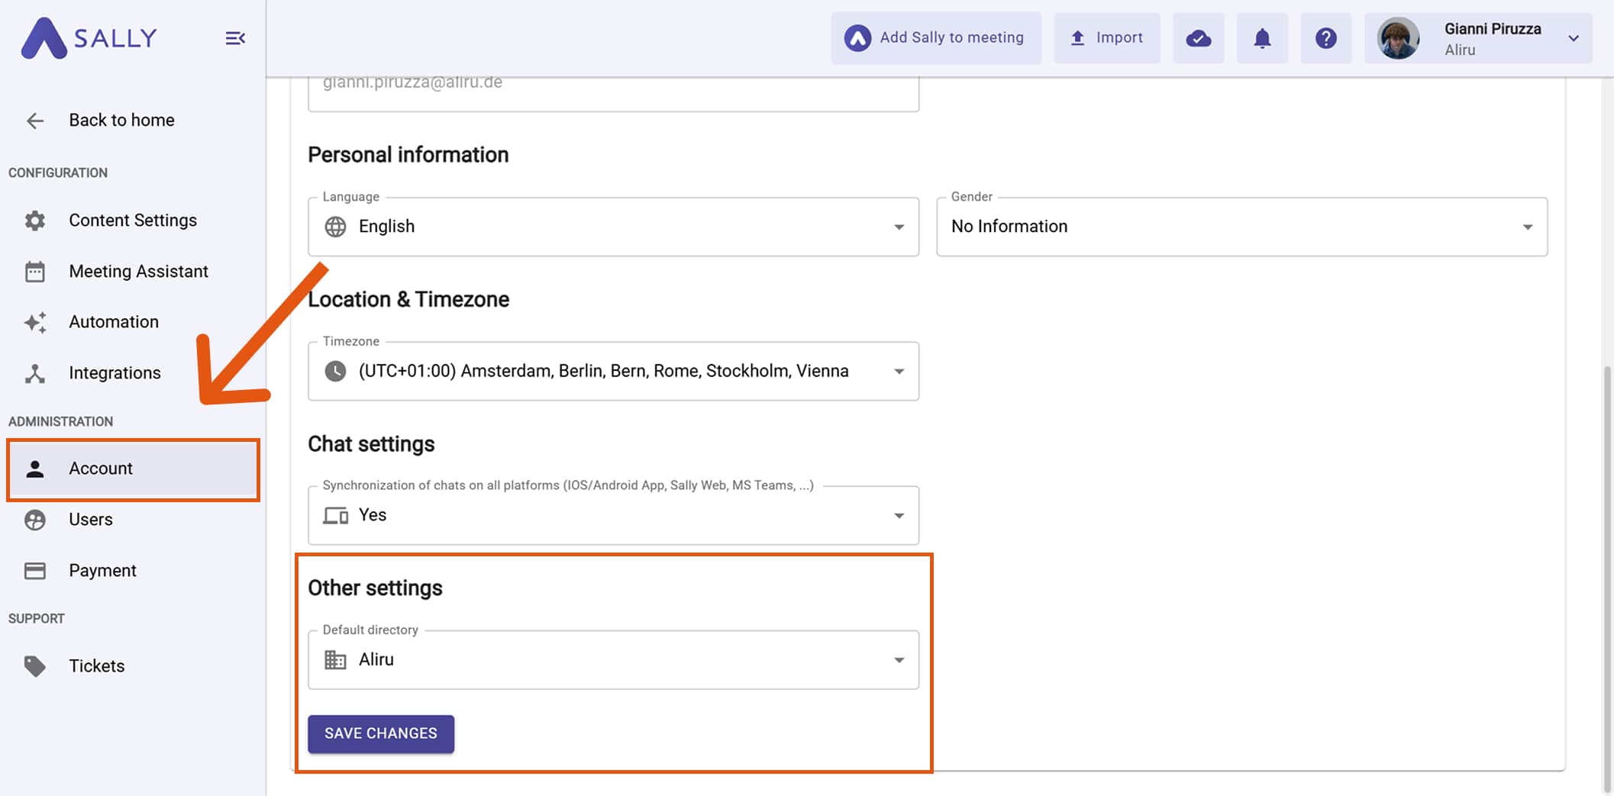Click Gianni Piruzza's profile avatar

coord(1398,38)
